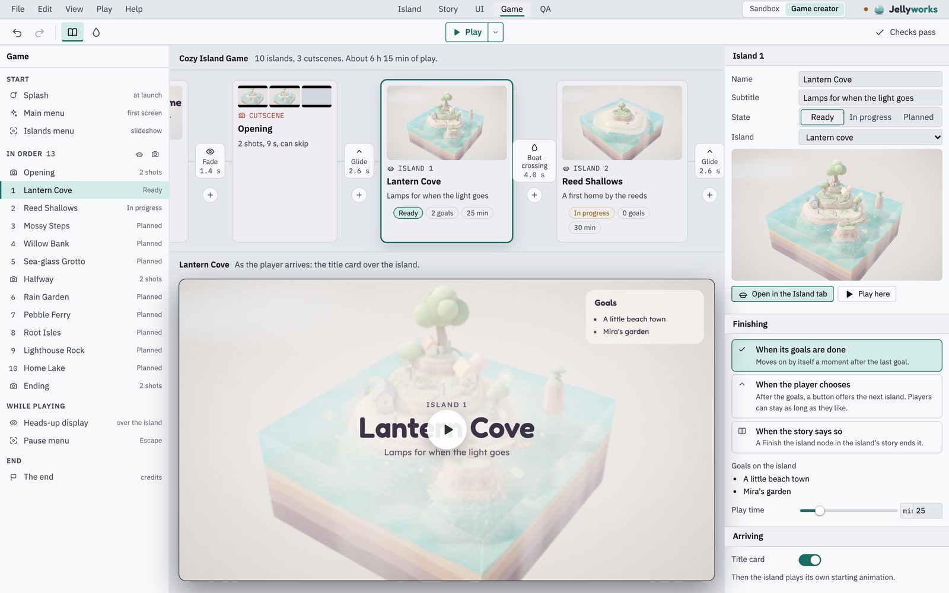Click the main Play button
Viewport: 949px width, 593px height.
467,33
